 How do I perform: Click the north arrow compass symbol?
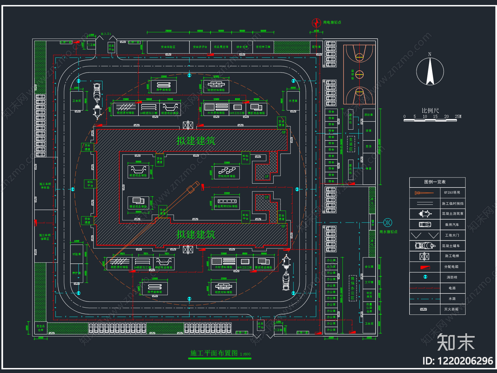[x=430, y=71]
